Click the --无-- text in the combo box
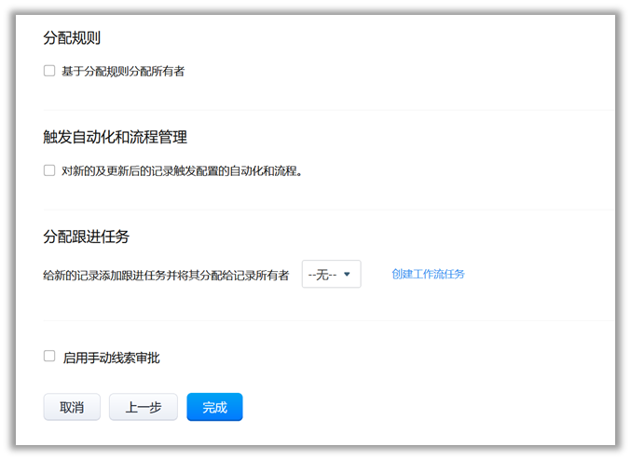 coord(322,274)
